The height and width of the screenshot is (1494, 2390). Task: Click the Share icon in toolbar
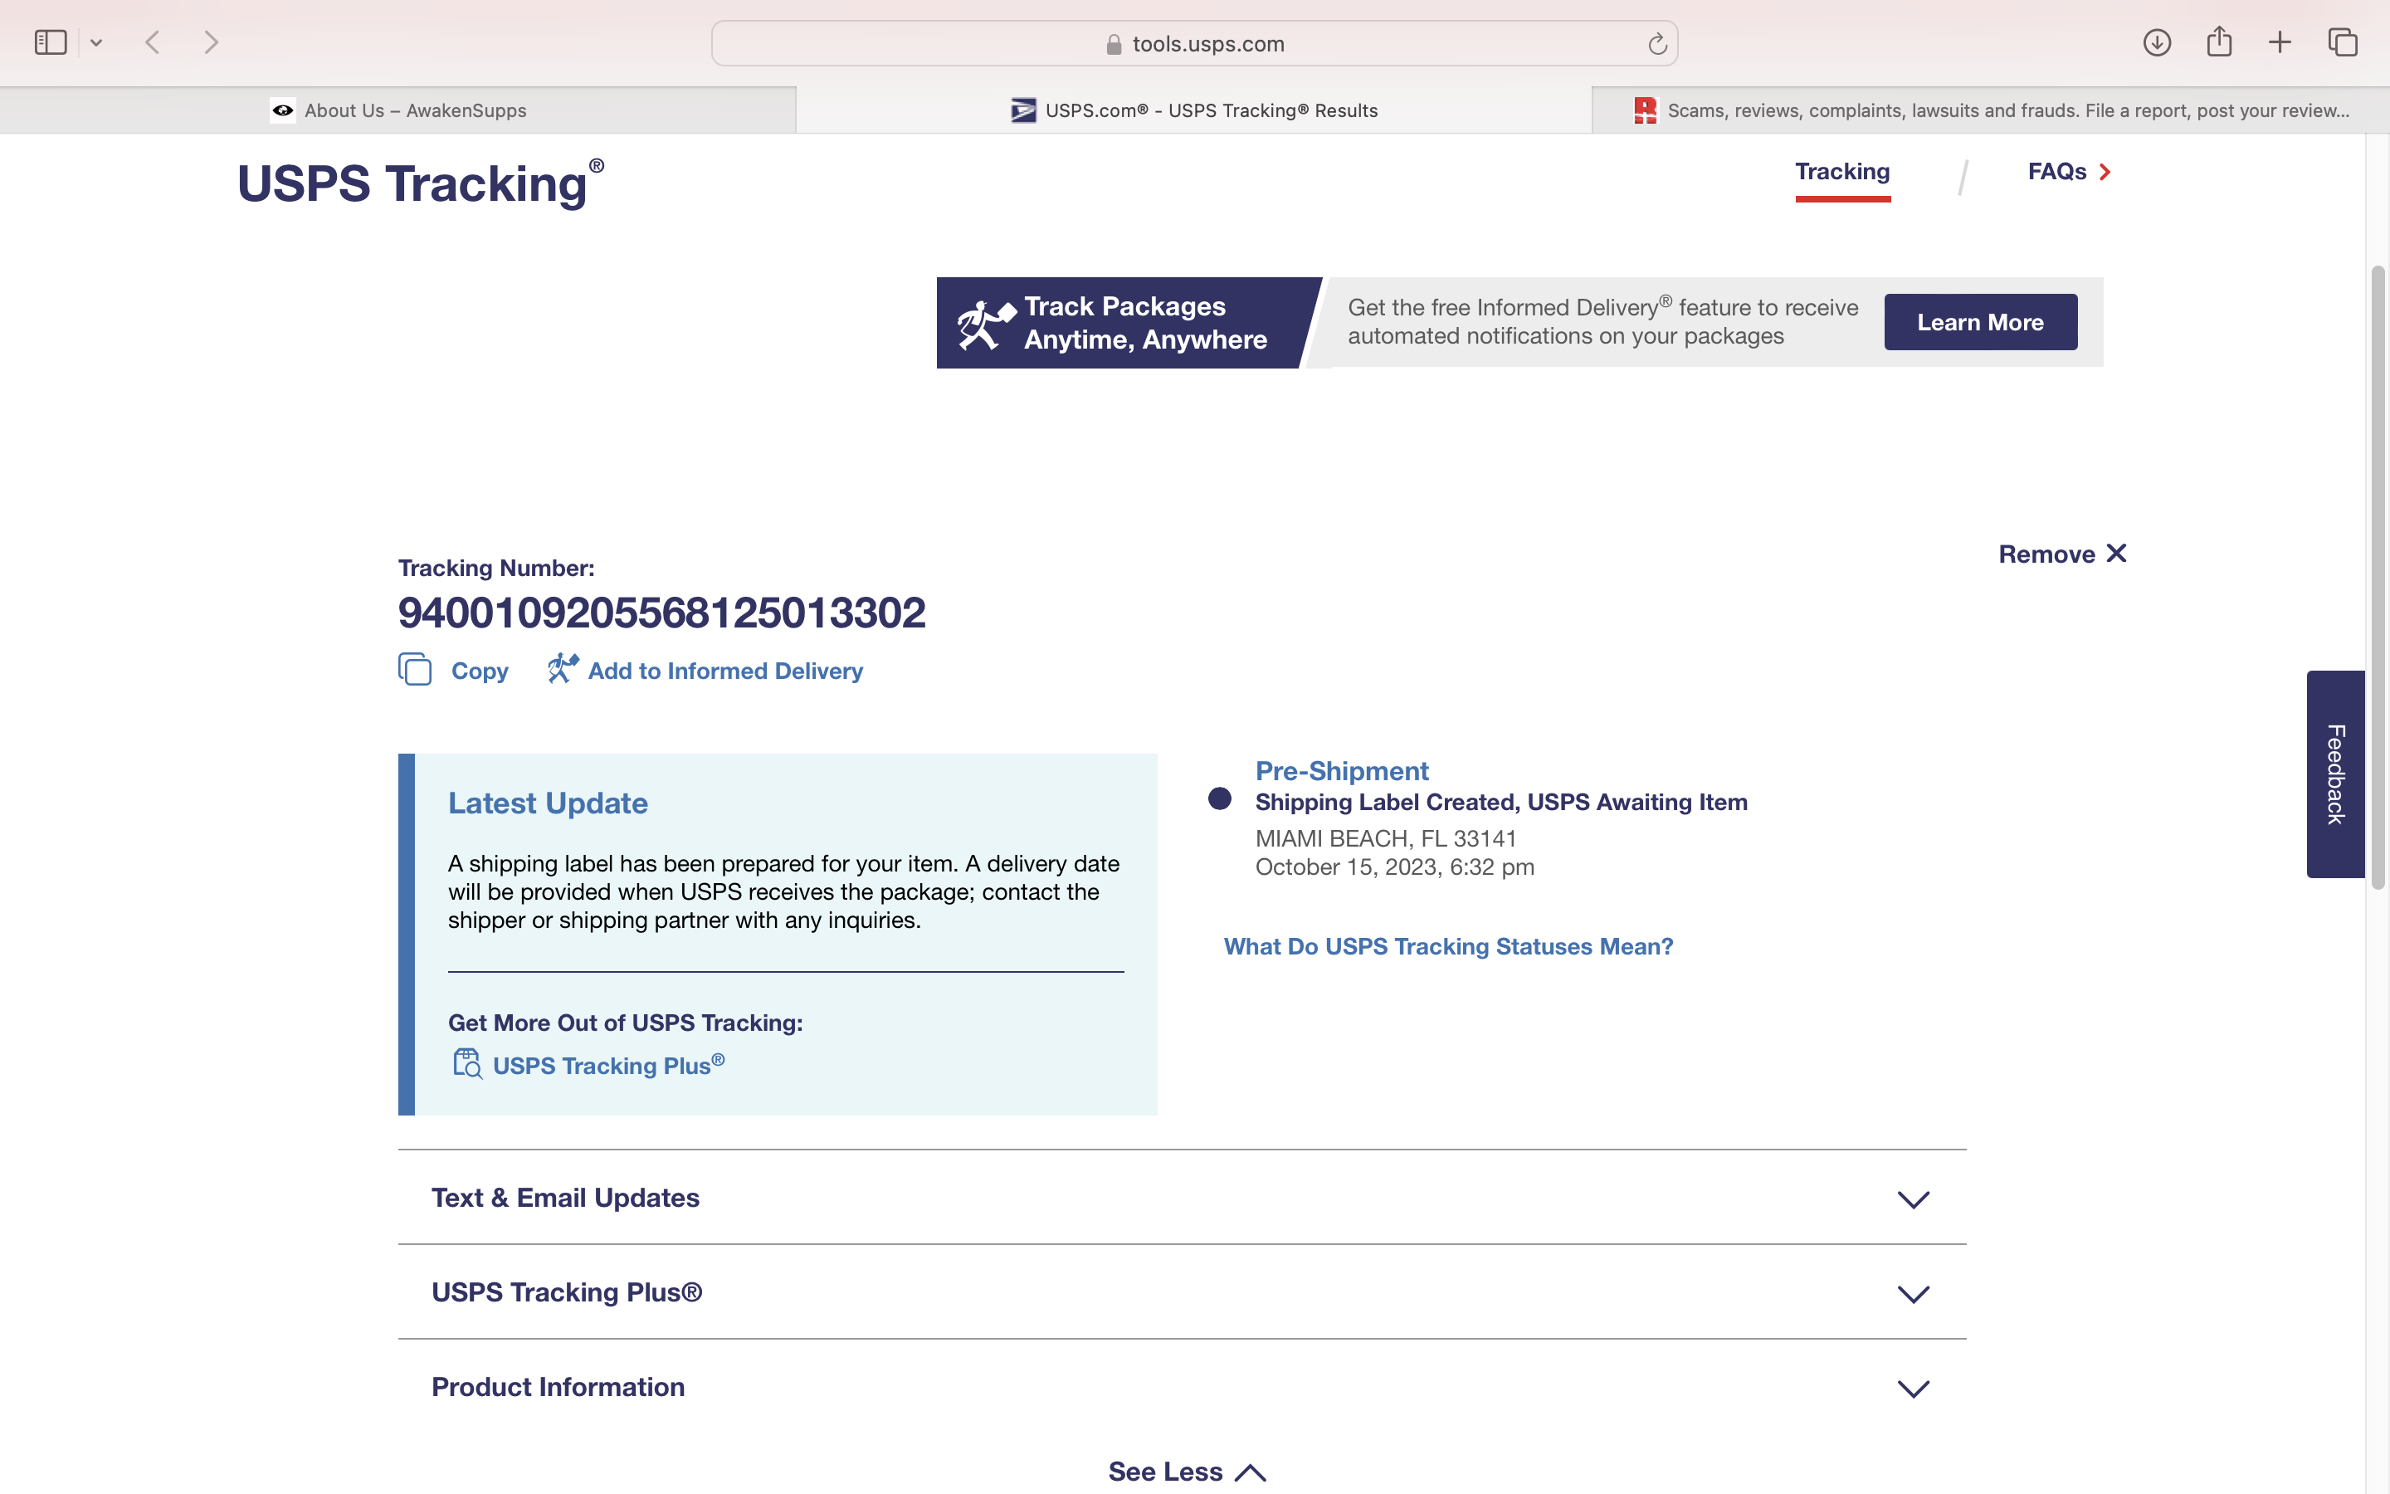pos(2219,41)
